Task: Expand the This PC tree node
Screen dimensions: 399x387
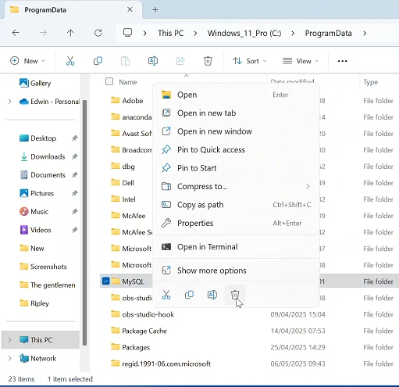Action: 9,340
